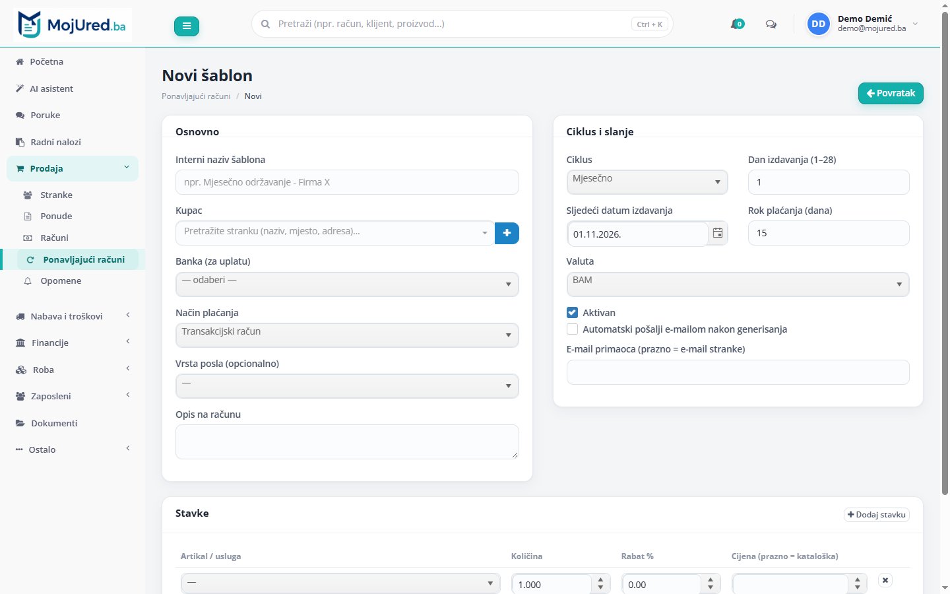Viewport: 950px width, 594px height.
Task: Open the chat messages icon in header
Action: coord(771,24)
